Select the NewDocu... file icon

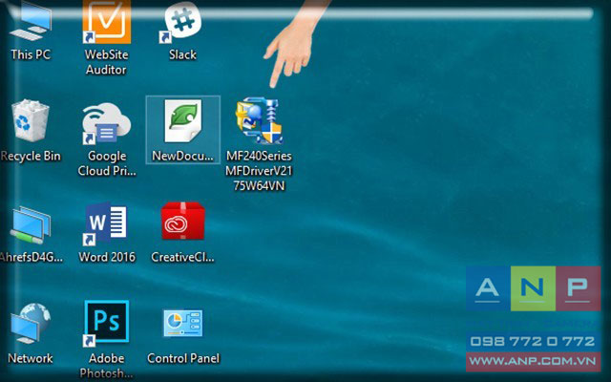point(182,121)
